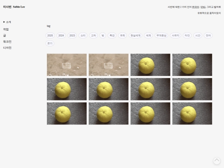Go to the 워크인 page
Screen dimensions: 224x168
pyautogui.click(x=7, y=42)
